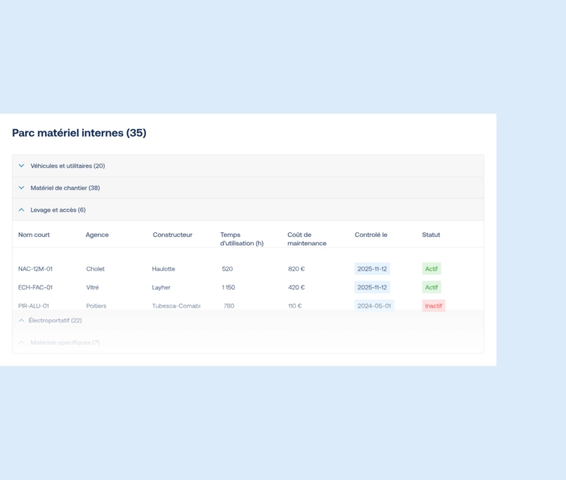
Task: Click the up chevron beside Levage et accès
Action: (x=21, y=210)
